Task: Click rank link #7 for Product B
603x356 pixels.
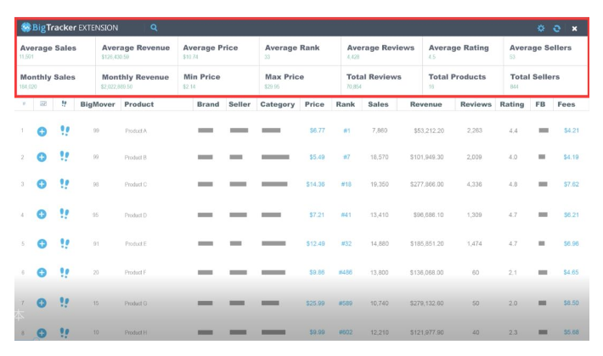Action: 347,158
